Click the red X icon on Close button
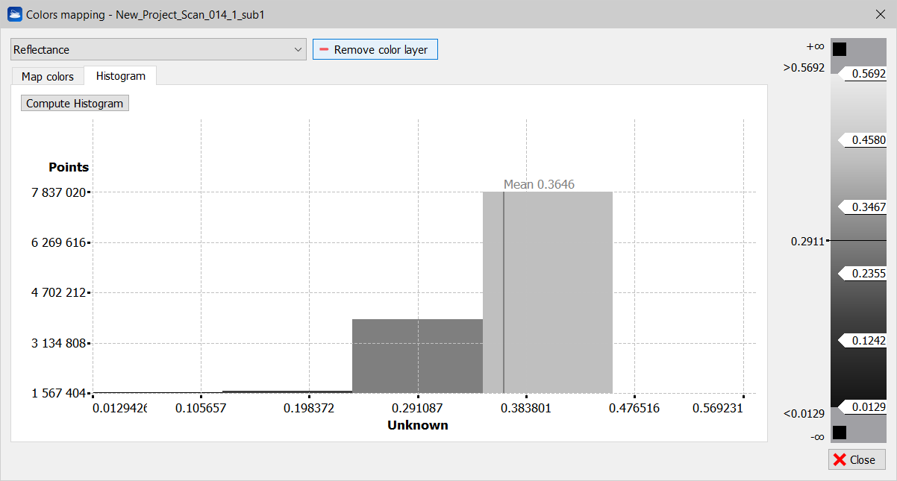The width and height of the screenshot is (897, 481). (840, 459)
